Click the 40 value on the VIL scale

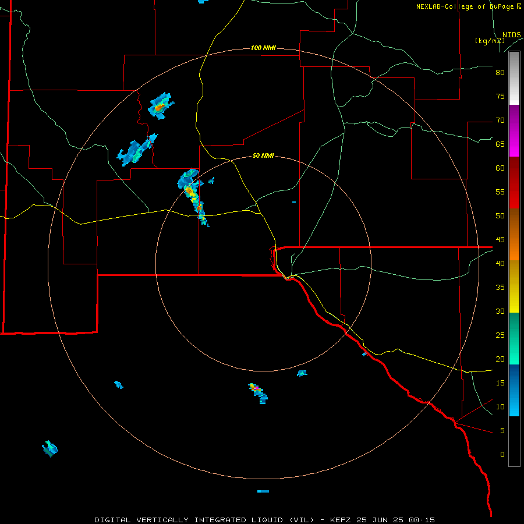click(500, 263)
